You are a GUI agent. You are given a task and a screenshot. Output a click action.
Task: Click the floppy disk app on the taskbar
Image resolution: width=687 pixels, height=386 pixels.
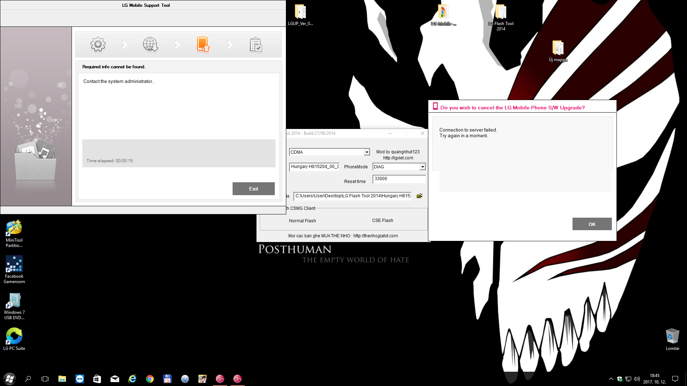click(167, 379)
